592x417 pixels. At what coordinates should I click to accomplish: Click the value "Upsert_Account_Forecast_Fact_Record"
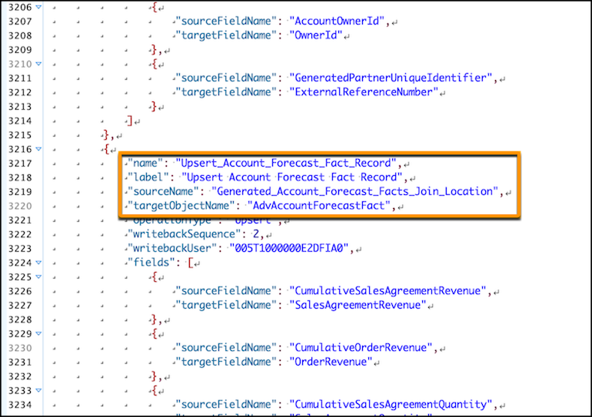click(x=286, y=164)
